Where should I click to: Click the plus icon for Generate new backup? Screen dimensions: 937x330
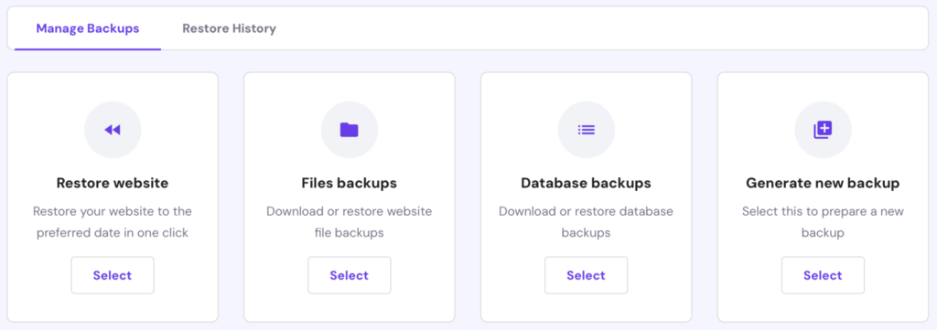[823, 130]
